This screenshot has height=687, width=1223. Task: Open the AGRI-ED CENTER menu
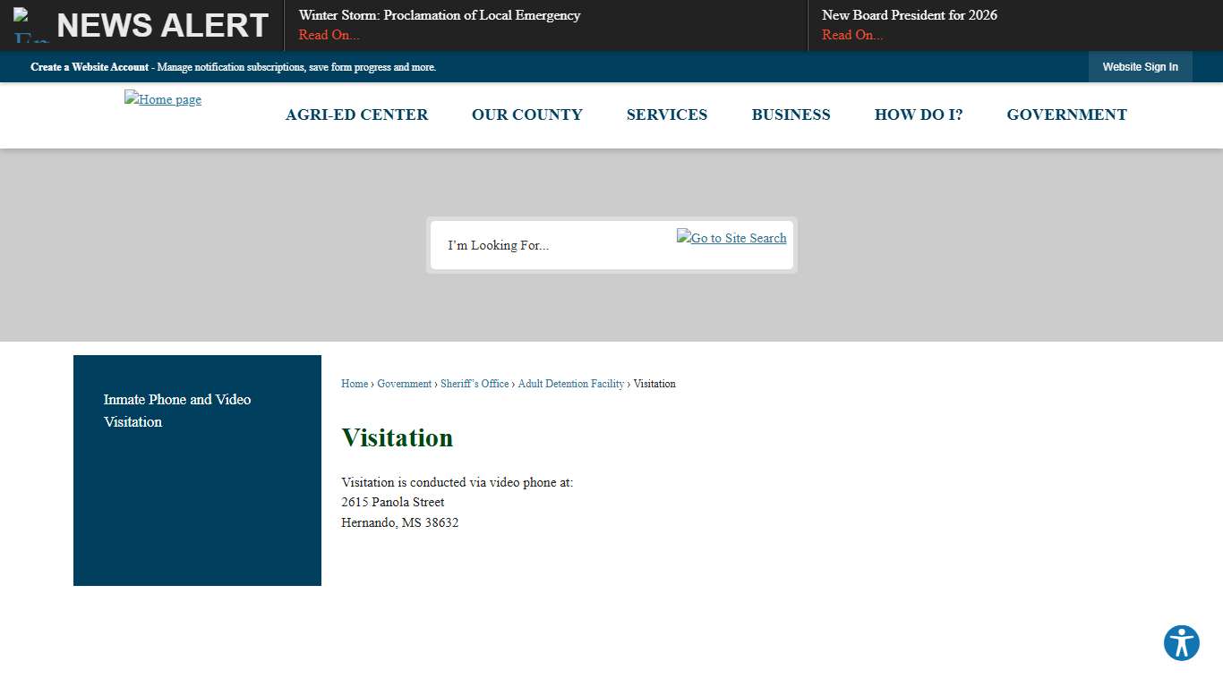[356, 114]
